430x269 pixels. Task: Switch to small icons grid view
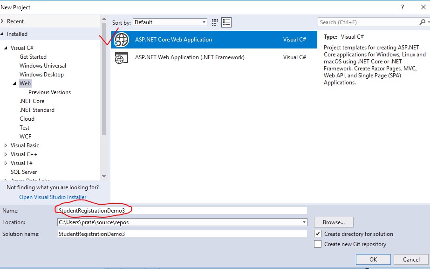click(215, 22)
